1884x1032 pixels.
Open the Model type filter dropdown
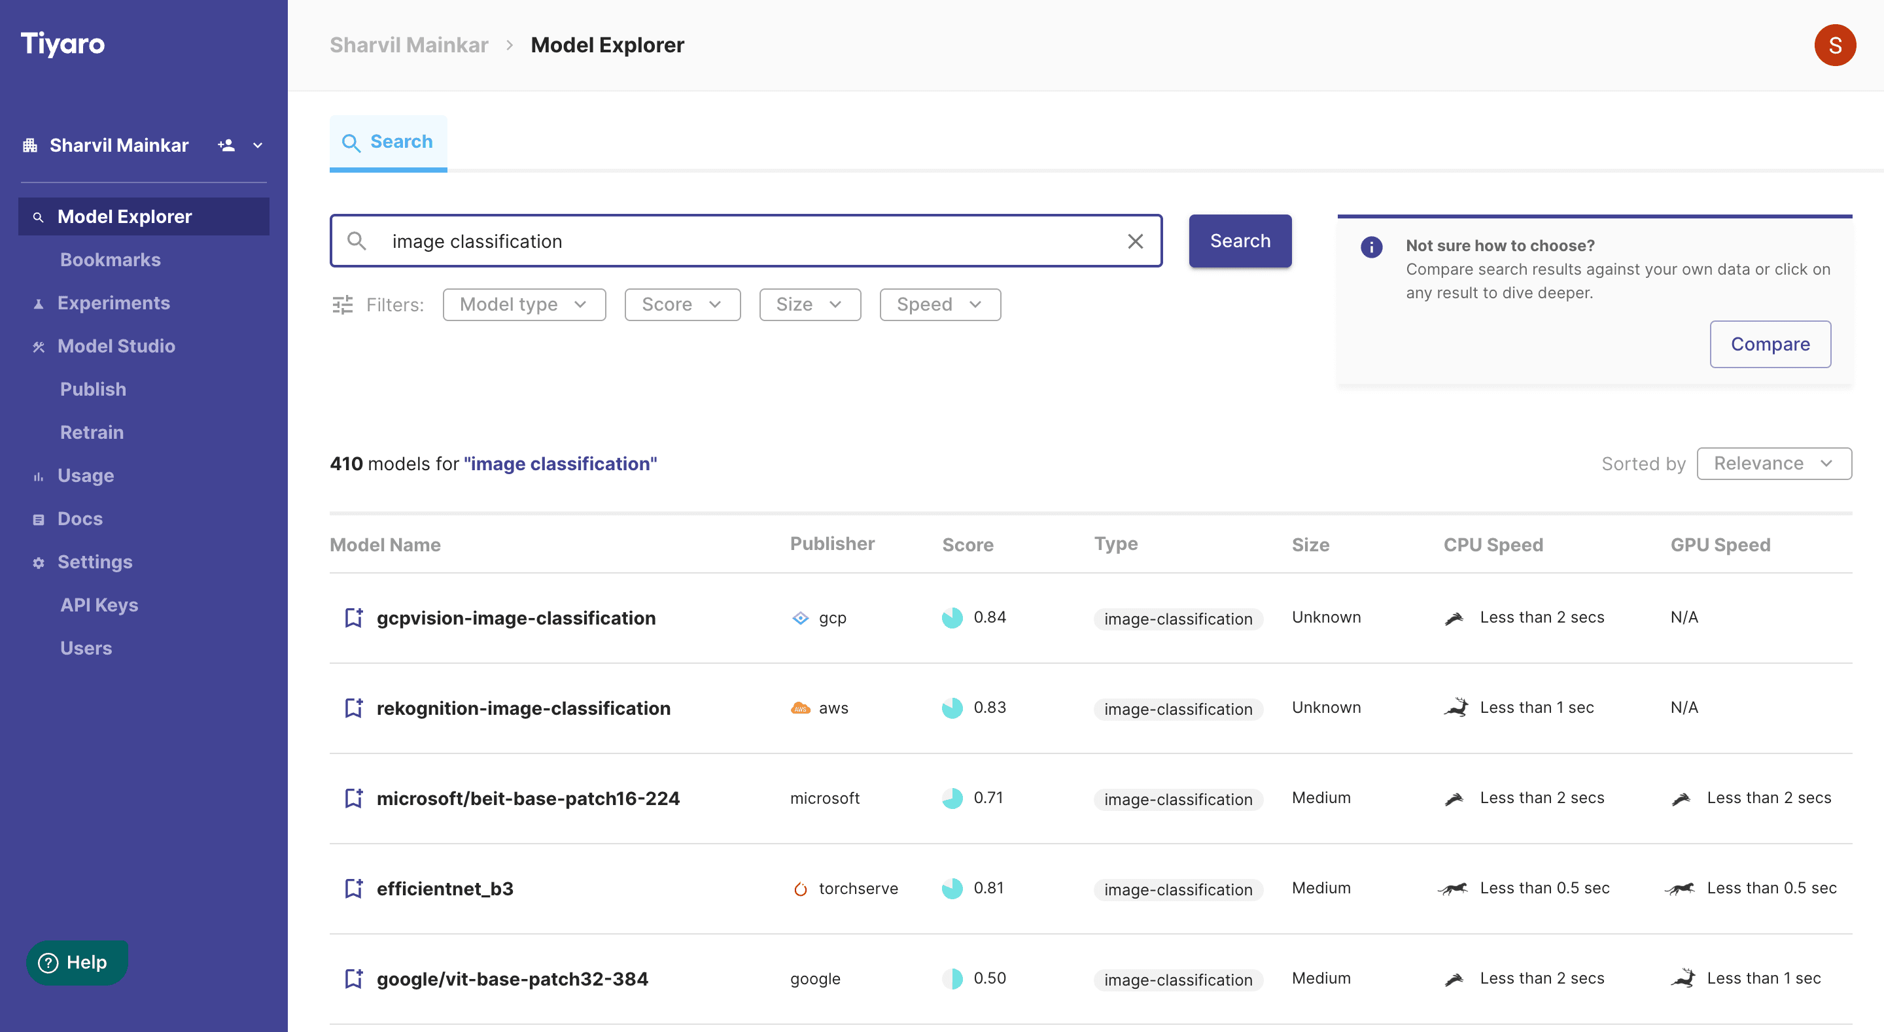(523, 304)
